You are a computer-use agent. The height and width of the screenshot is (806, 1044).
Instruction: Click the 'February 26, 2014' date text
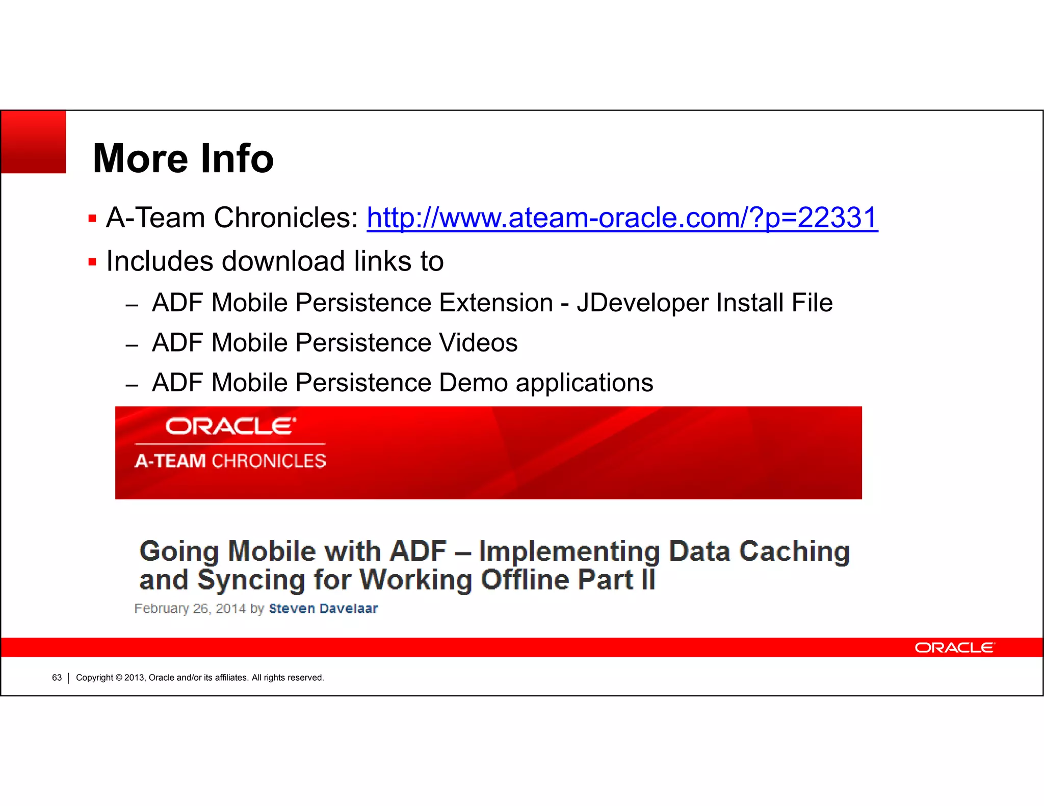pyautogui.click(x=190, y=608)
